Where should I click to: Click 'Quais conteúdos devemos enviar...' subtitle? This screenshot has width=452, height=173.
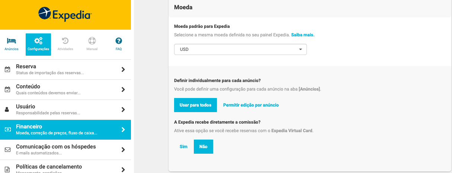coord(48,93)
